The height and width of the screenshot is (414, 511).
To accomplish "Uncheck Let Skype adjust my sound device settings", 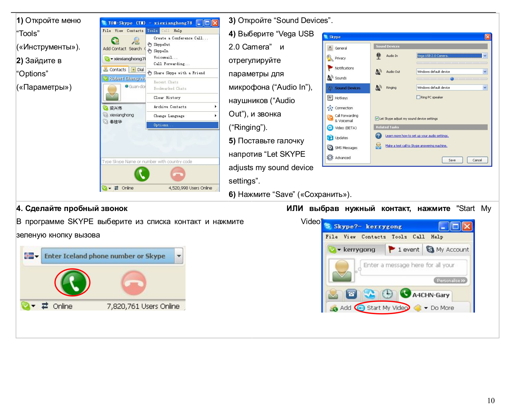I will tap(377, 119).
